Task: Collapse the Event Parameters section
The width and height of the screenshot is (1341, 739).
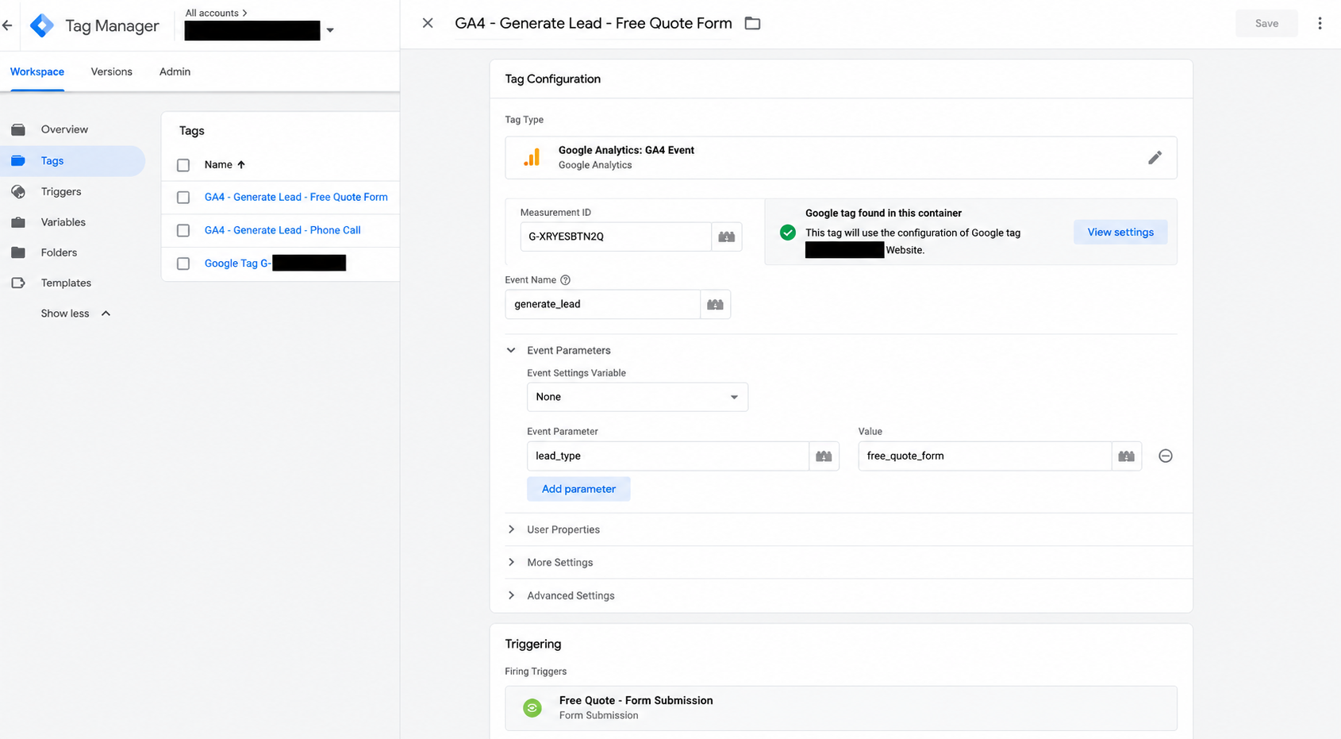Action: pos(511,350)
